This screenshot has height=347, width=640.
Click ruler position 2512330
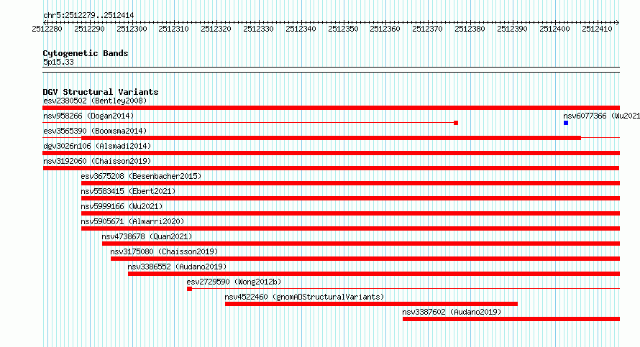pos(258,29)
